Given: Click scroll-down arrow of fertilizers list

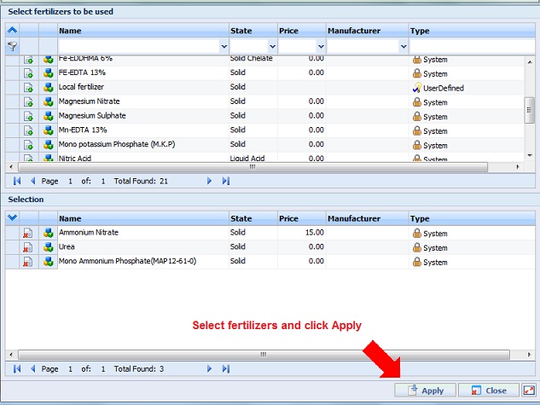Looking at the screenshot, I should pos(530,155).
